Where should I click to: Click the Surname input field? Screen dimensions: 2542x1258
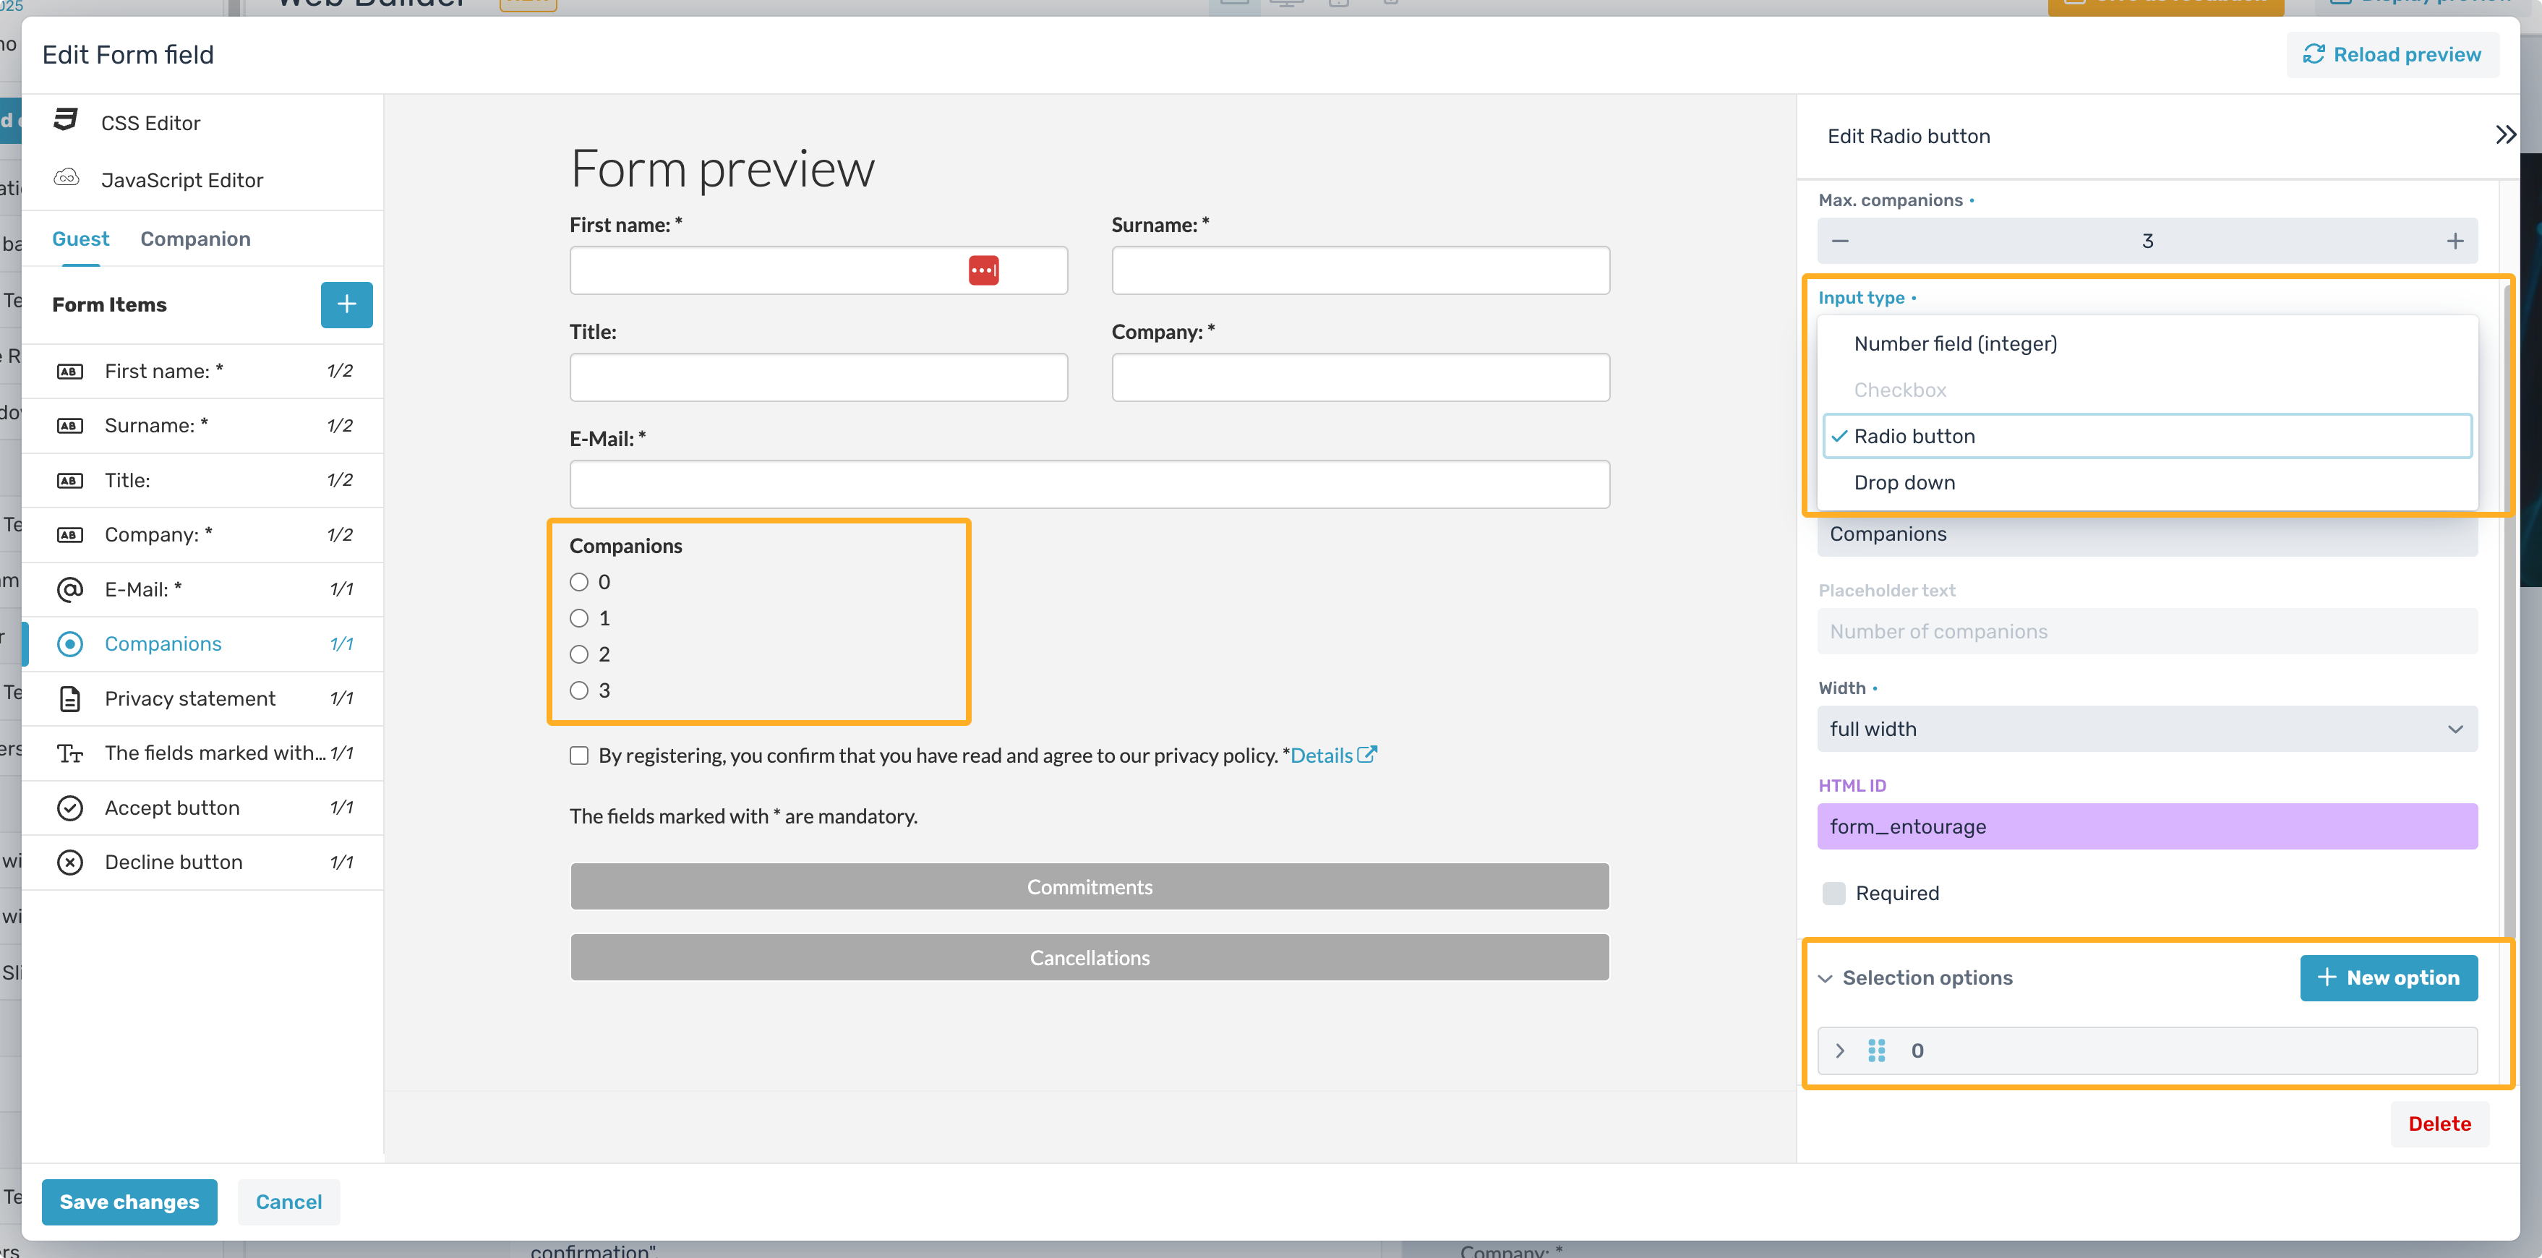[x=1360, y=270]
